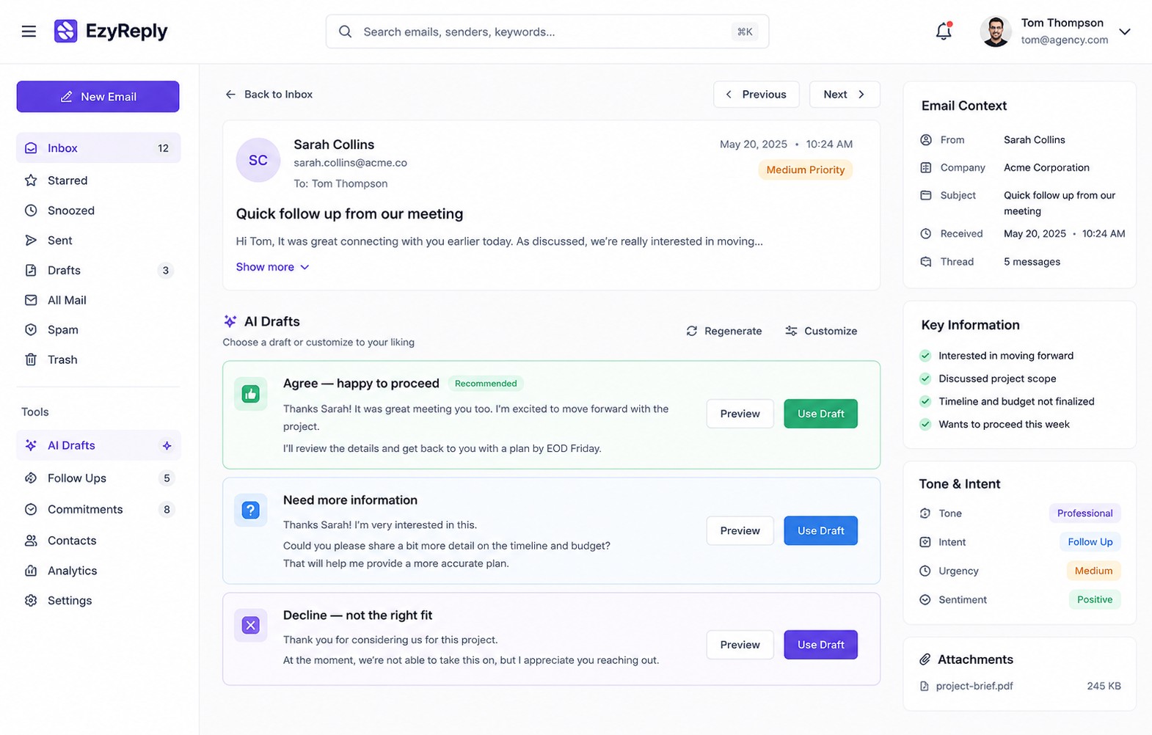Use the 'Decline — not the right fit' draft
The image size is (1152, 735).
pyautogui.click(x=820, y=645)
